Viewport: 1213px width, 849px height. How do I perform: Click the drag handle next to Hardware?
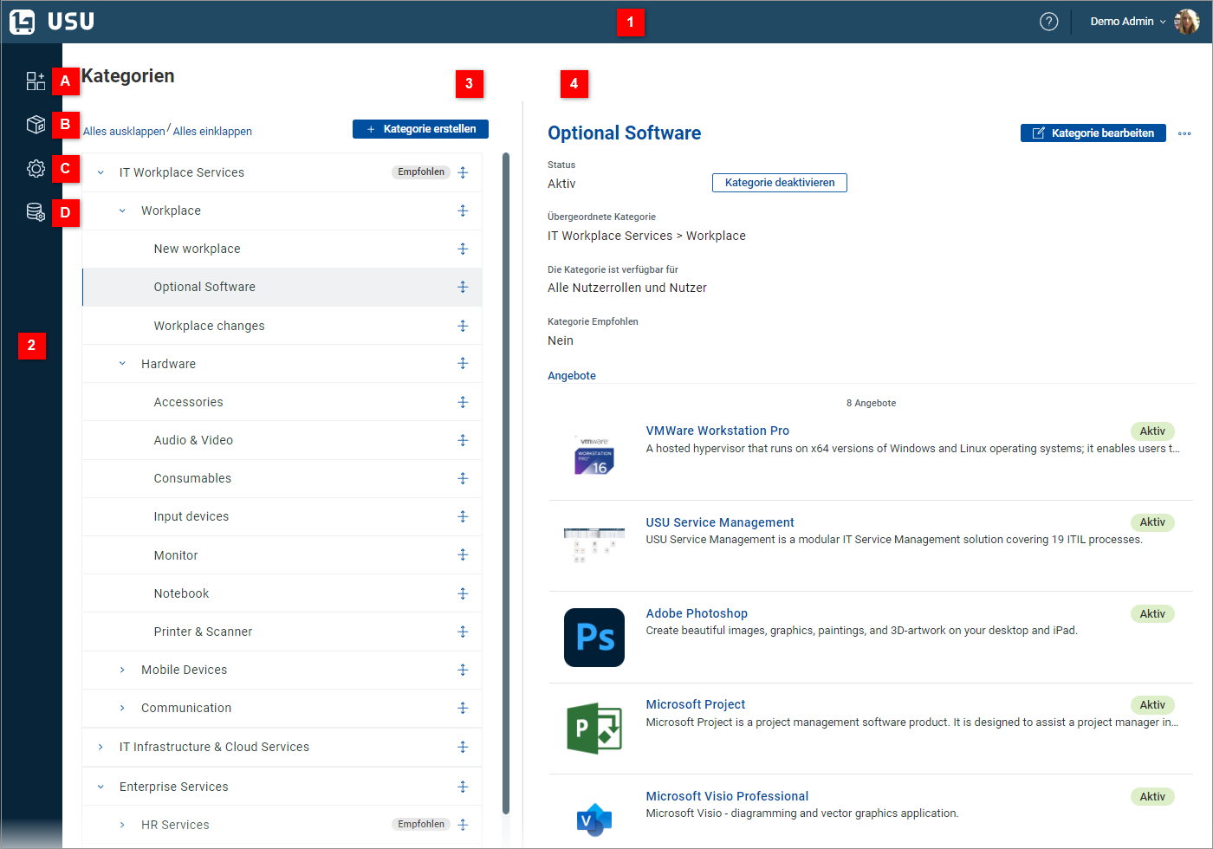click(x=463, y=363)
